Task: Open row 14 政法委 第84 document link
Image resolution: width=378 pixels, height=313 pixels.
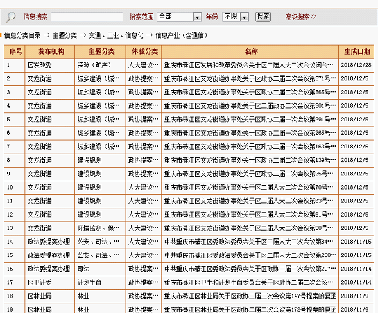Action: click(248, 242)
